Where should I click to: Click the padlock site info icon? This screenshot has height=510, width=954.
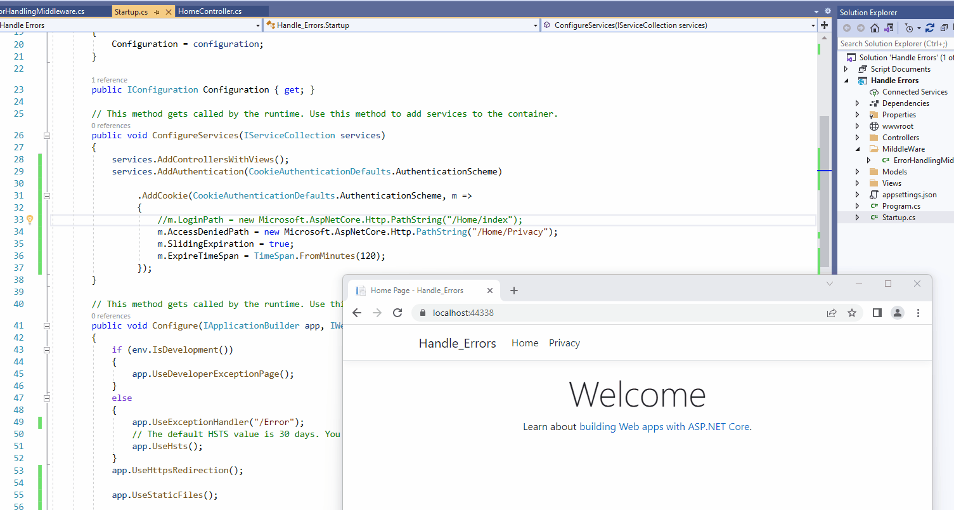(x=422, y=313)
